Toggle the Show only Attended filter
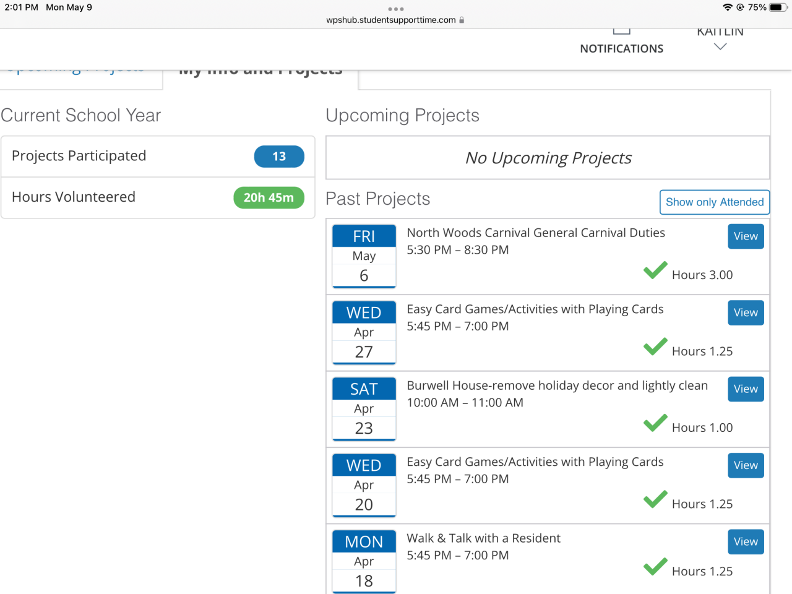The height and width of the screenshot is (594, 792). 715,202
